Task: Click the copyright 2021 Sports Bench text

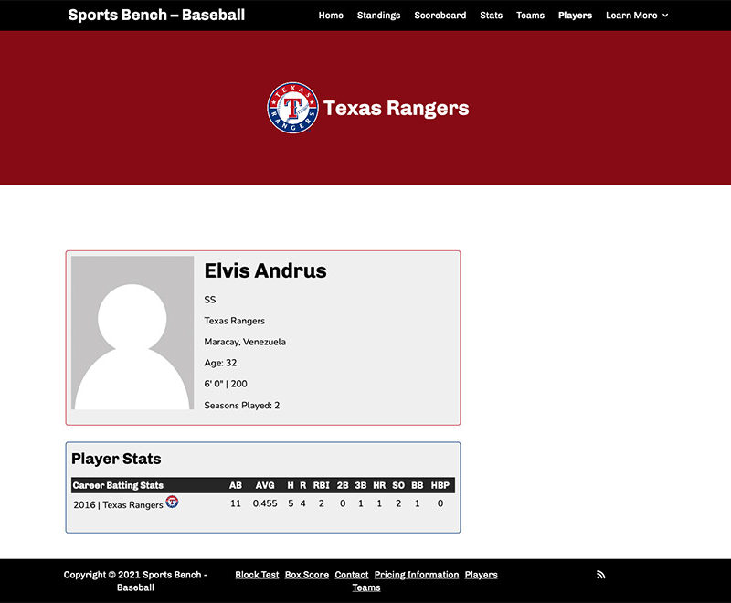Action: coord(135,581)
